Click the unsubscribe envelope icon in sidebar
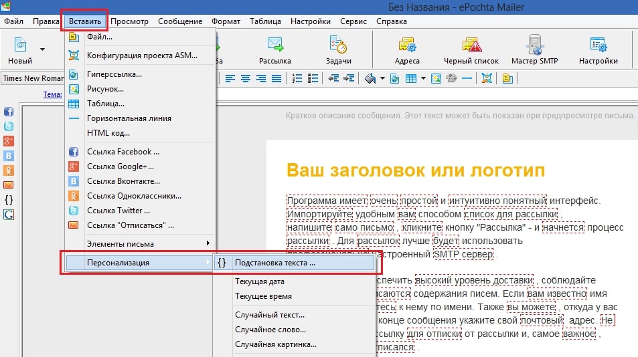The height and width of the screenshot is (357, 638). coord(9,185)
